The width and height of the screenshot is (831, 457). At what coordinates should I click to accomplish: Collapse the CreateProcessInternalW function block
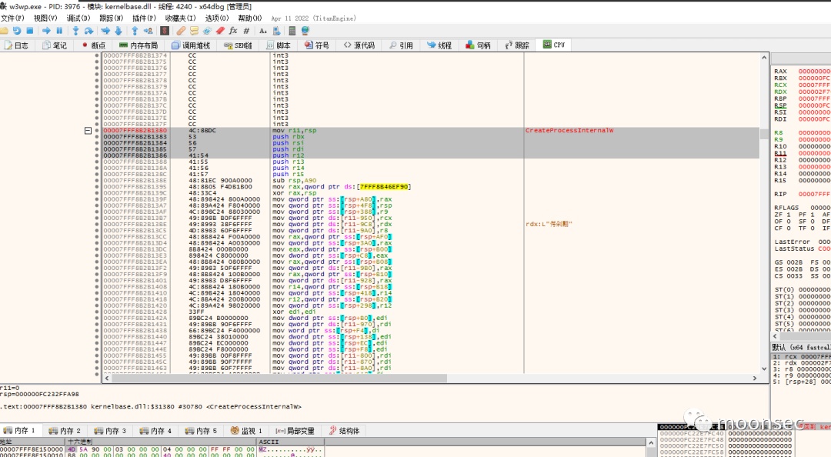point(88,131)
